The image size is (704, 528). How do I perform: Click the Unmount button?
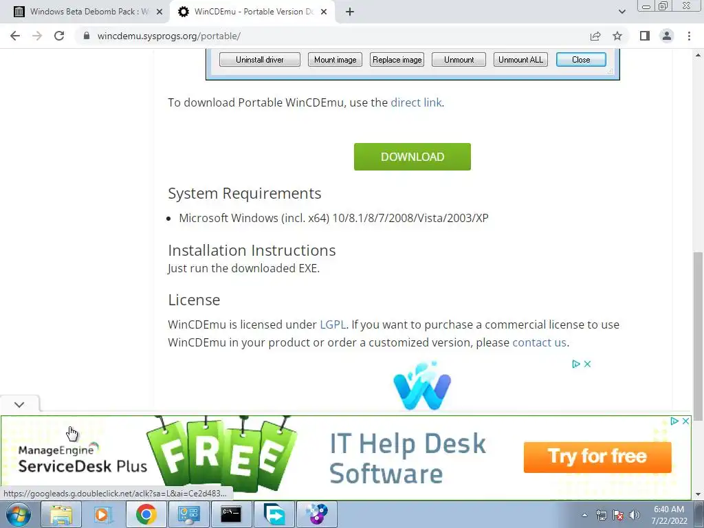[x=459, y=60]
